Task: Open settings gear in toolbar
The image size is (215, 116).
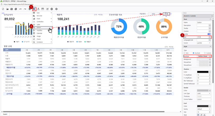Action: coord(56,9)
